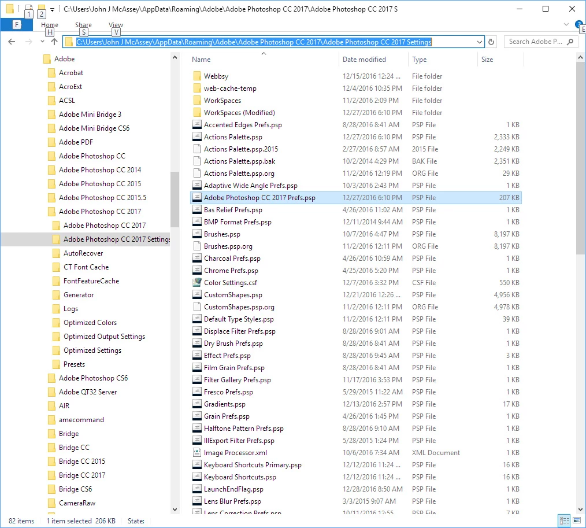Screen dimensions: 586x528
Task: Sort by the Name column header
Action: click(201, 60)
